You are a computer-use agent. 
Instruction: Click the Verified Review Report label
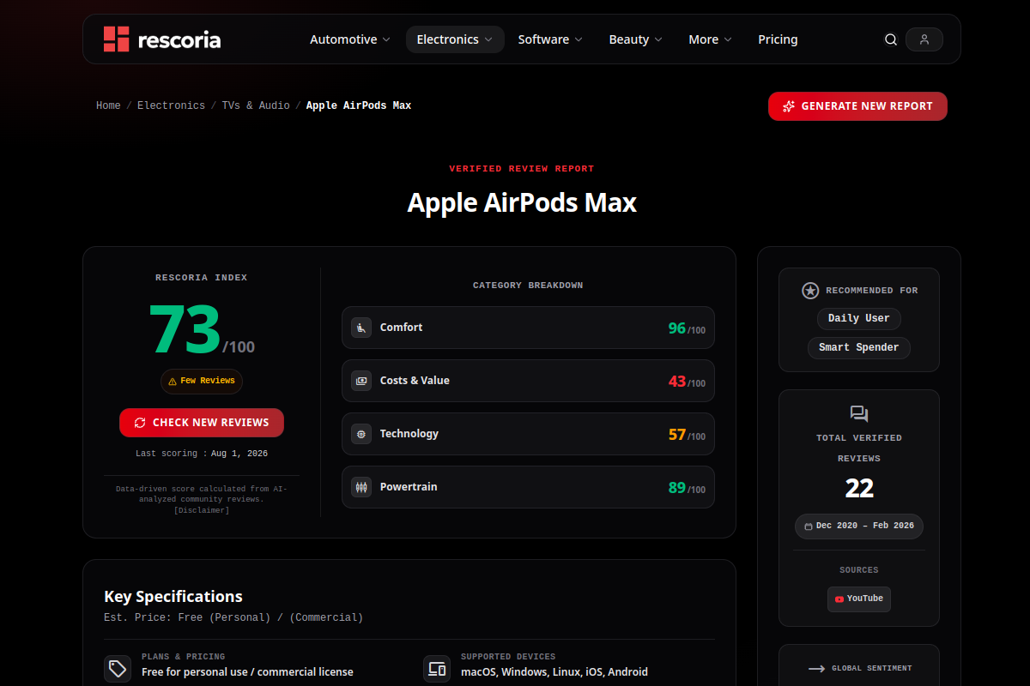[522, 169]
